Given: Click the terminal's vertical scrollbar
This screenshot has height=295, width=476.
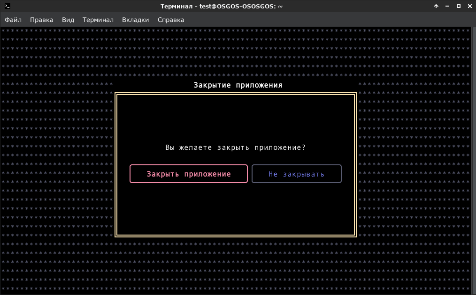Looking at the screenshot, I should [x=474, y=161].
